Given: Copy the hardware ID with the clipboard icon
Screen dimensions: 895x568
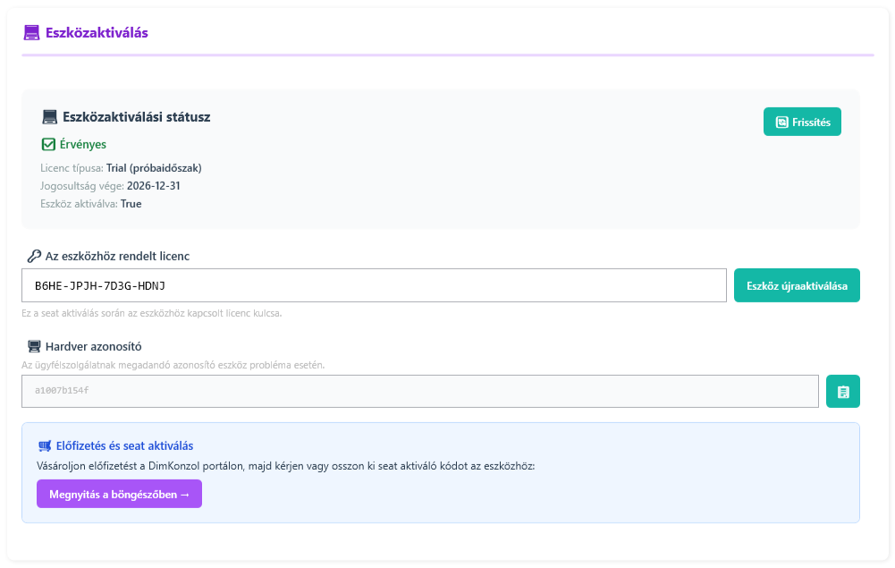Looking at the screenshot, I should (842, 391).
